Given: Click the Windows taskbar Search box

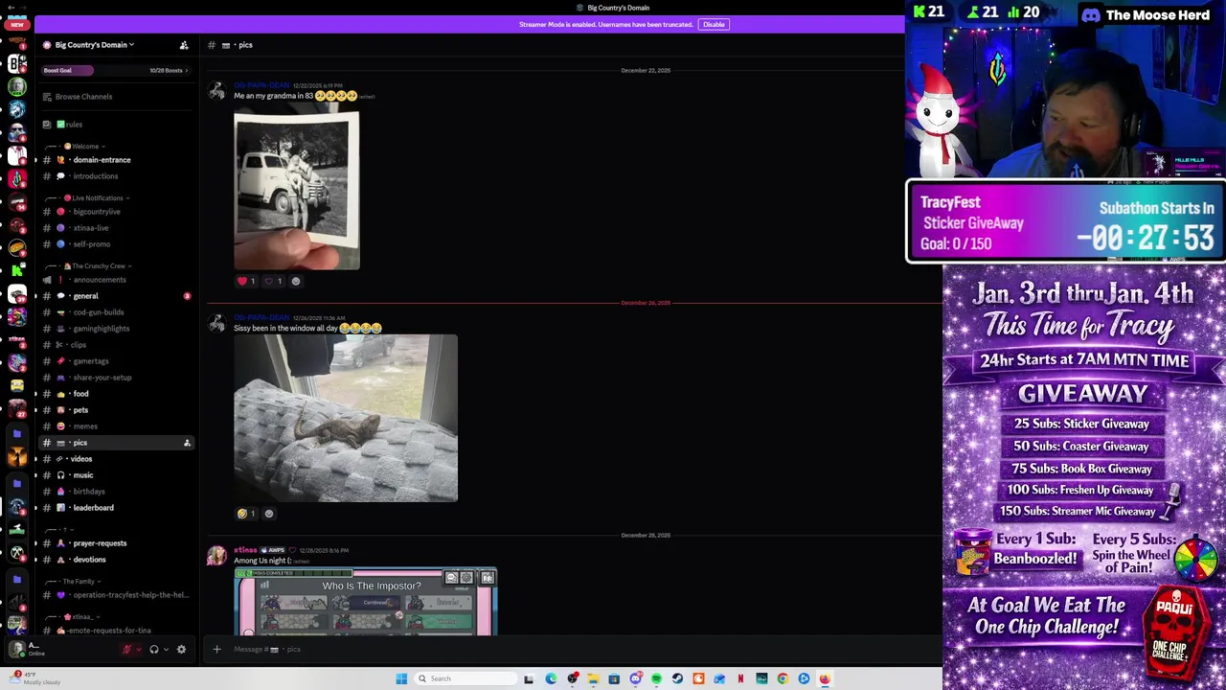Looking at the screenshot, I should point(466,678).
